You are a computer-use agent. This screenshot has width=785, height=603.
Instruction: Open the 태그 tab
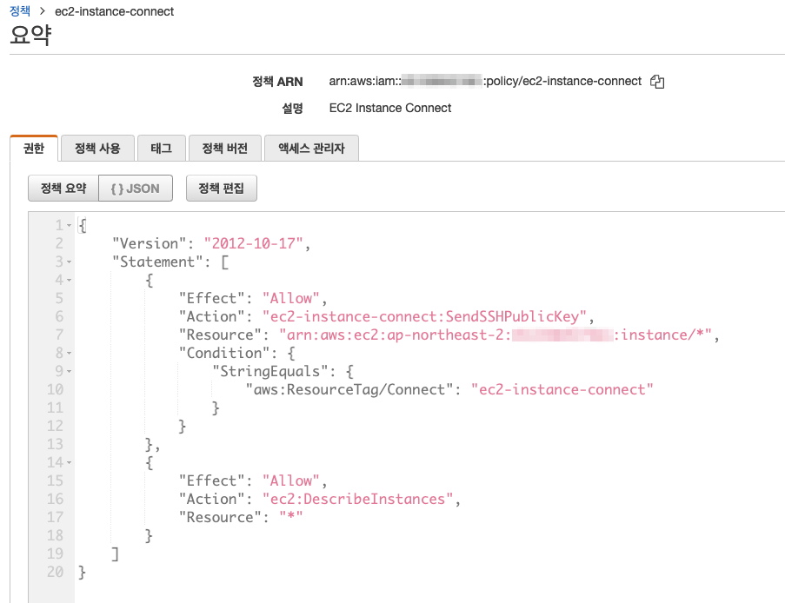point(161,148)
